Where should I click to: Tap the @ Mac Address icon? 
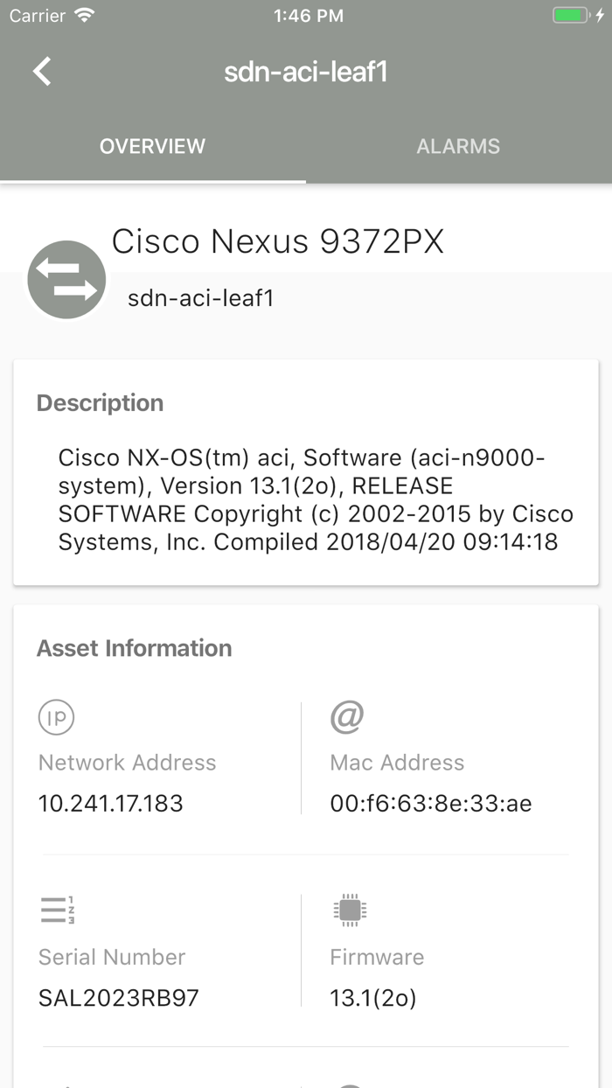(347, 717)
